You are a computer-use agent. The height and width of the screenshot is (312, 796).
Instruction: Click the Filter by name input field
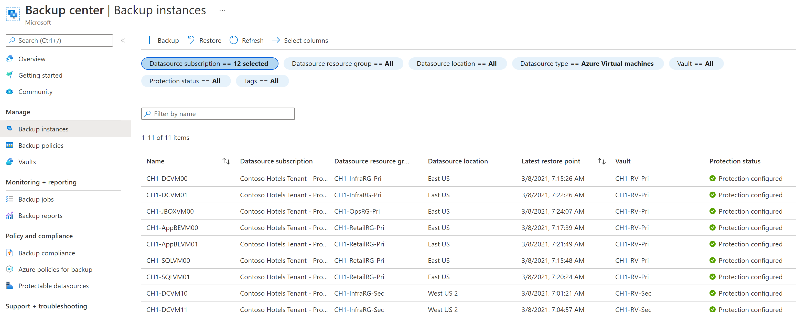pos(218,113)
